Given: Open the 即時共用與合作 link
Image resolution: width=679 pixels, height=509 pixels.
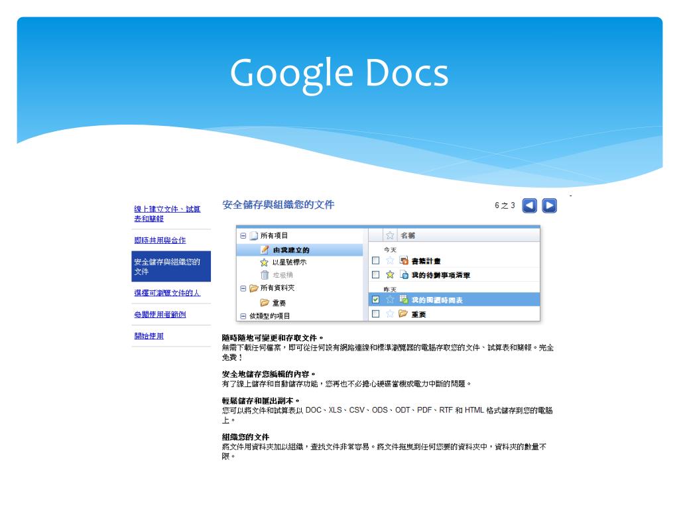Looking at the screenshot, I should 160,240.
